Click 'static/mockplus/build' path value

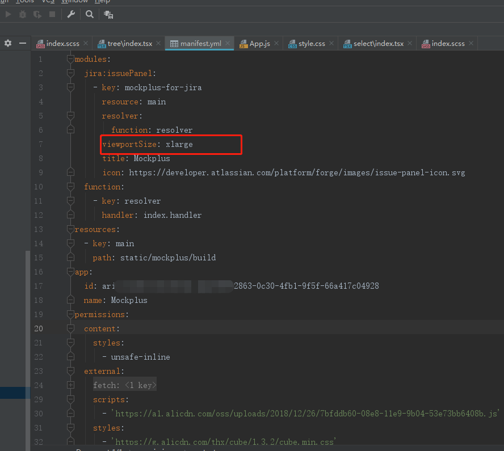(x=168, y=258)
